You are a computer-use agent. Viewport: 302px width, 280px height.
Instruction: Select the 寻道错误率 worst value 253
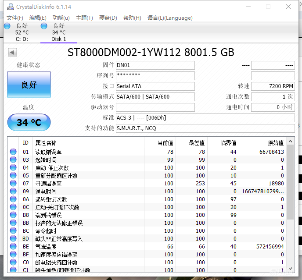tap(200, 184)
